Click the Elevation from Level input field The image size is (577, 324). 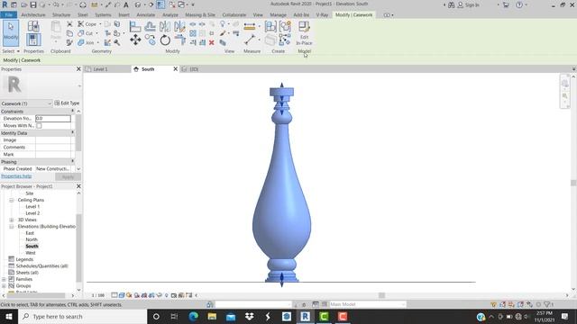(53, 118)
